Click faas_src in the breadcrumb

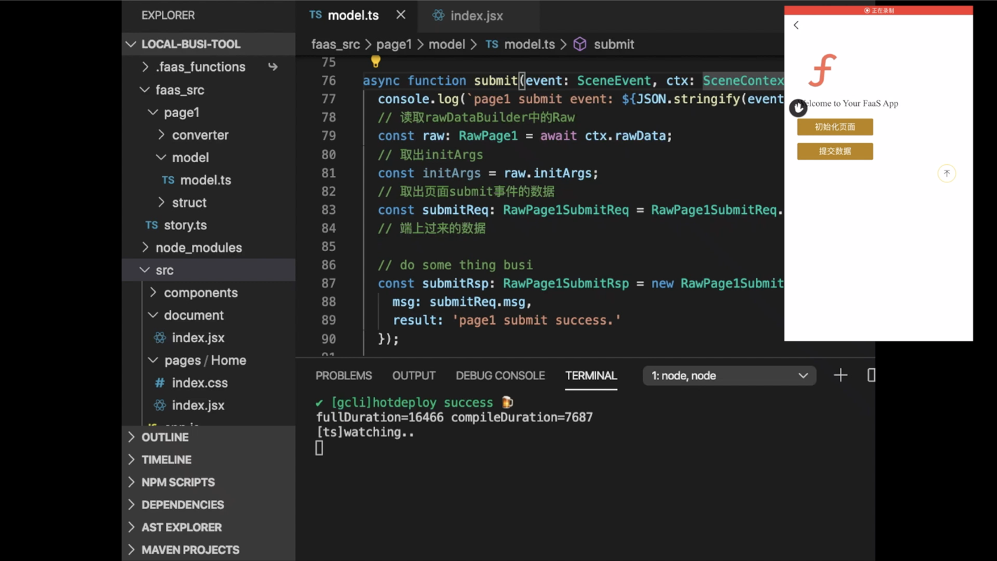point(335,44)
